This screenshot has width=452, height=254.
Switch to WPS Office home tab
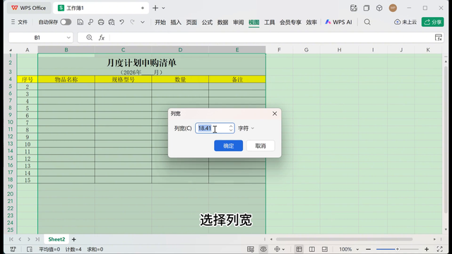(28, 8)
